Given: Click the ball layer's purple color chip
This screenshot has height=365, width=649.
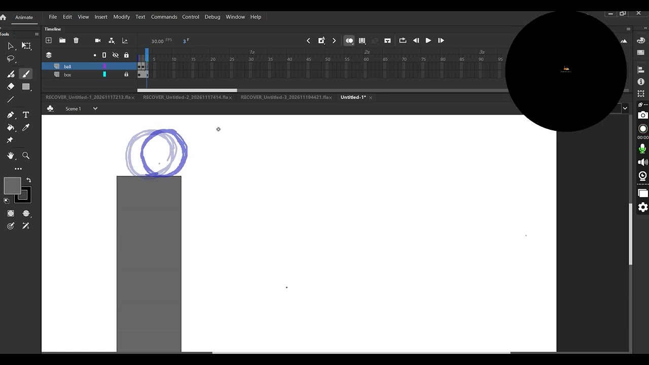Looking at the screenshot, I should point(104,66).
